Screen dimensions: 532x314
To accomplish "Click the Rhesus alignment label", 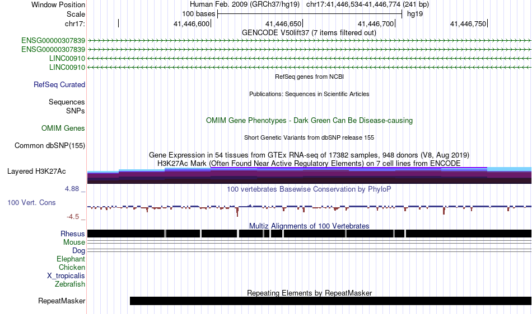I will point(73,234).
